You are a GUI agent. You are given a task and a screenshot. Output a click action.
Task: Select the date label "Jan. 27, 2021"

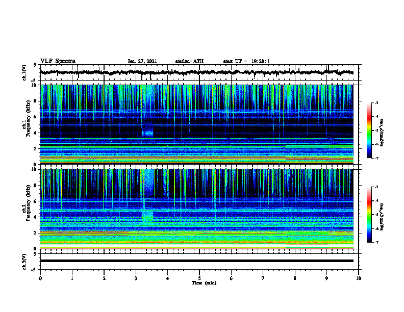(142, 61)
